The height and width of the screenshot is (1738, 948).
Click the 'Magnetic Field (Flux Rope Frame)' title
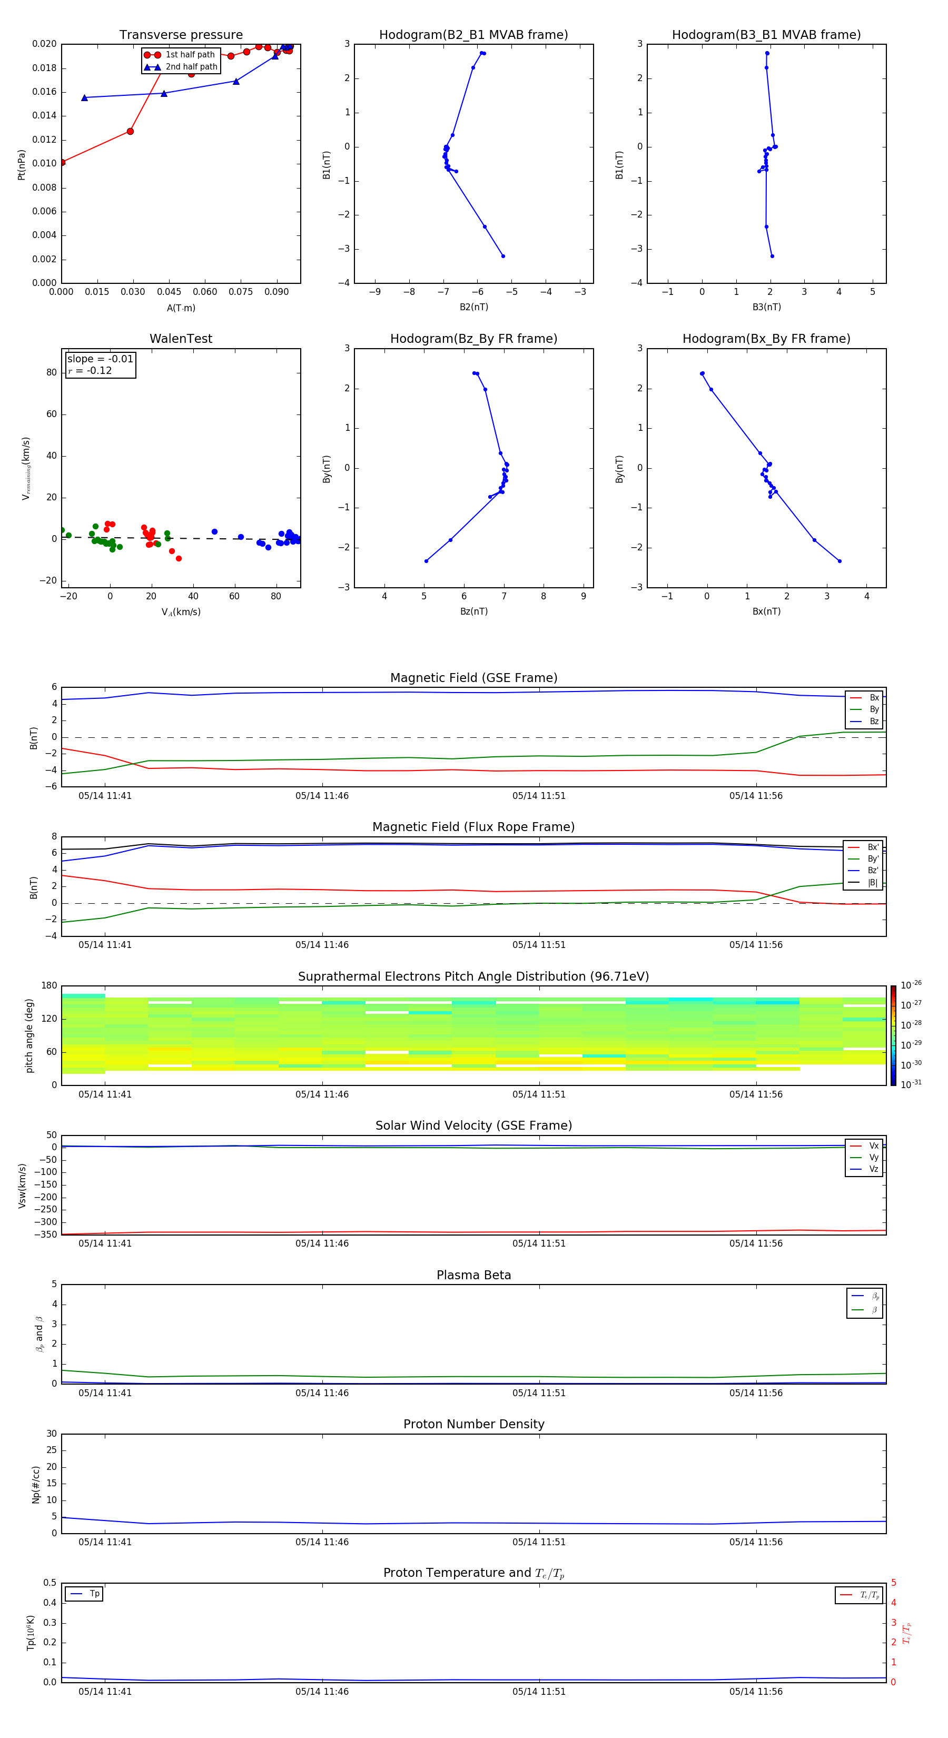coord(473,826)
